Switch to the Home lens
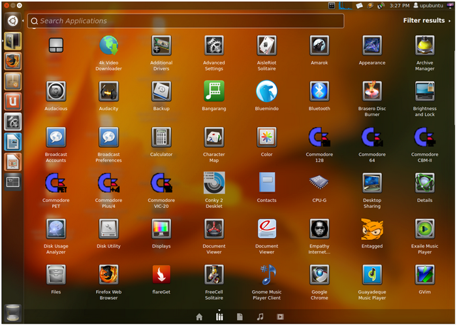 click(x=199, y=317)
